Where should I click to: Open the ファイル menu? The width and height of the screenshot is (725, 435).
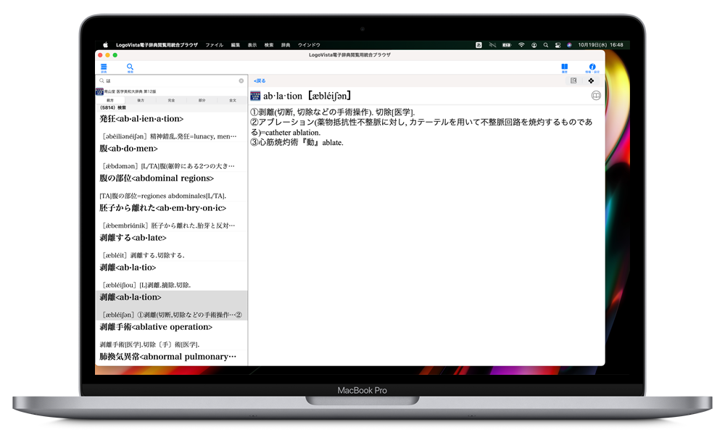point(215,45)
